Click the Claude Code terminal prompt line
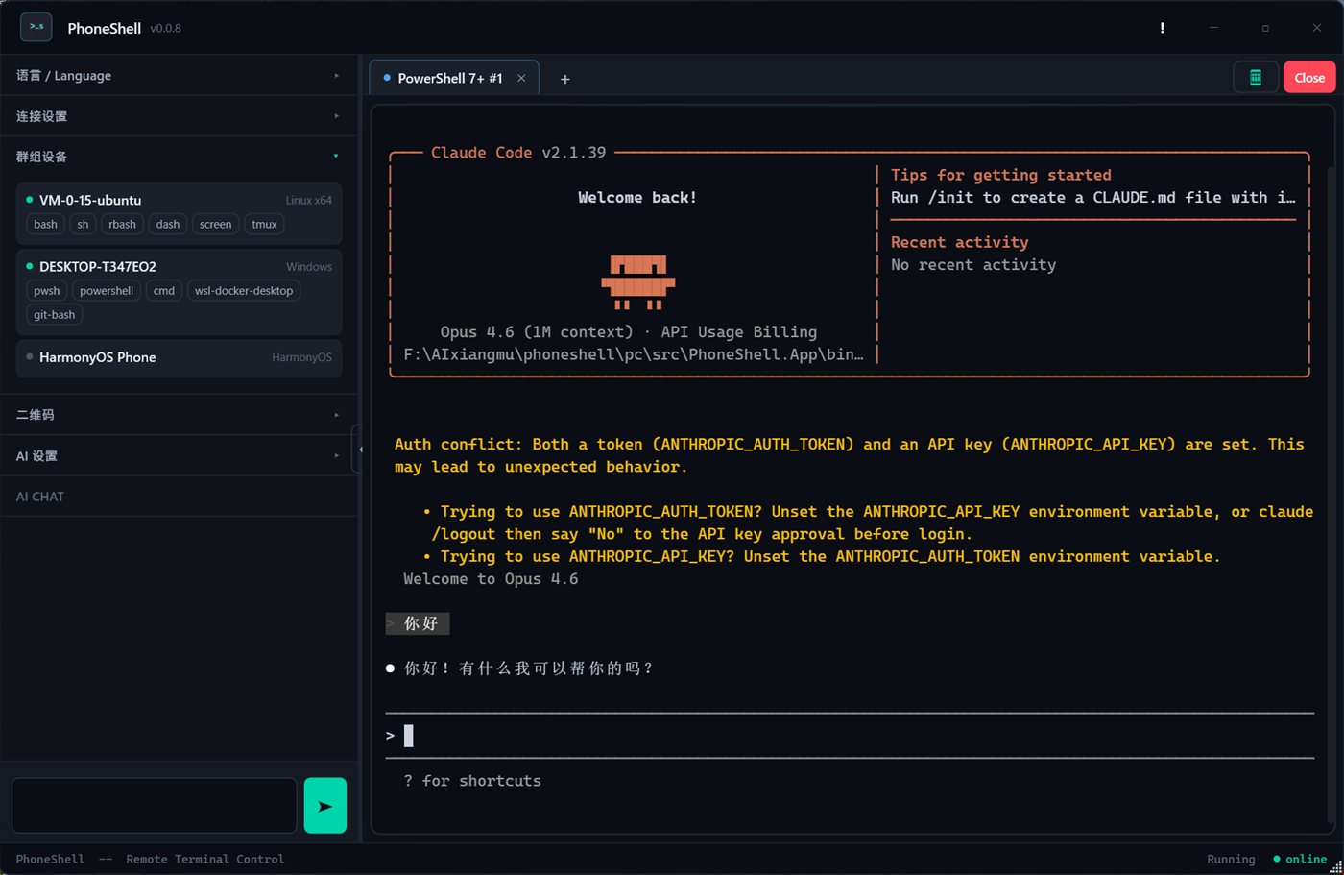The height and width of the screenshot is (875, 1344). 850,736
